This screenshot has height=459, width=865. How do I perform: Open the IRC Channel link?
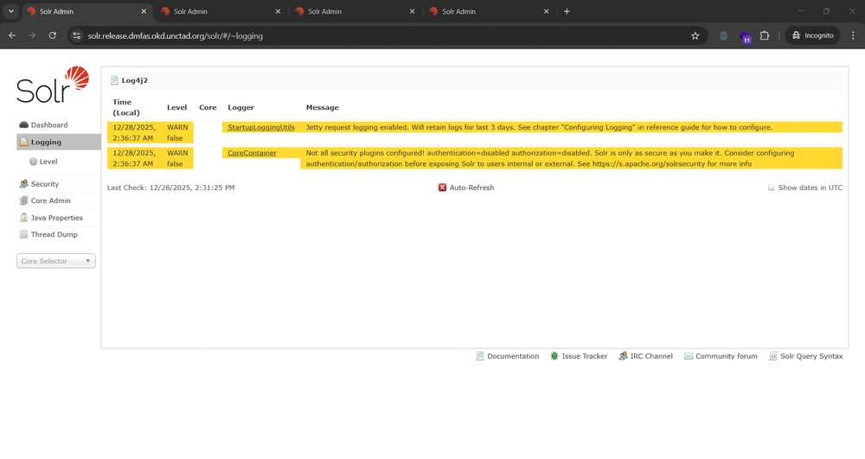[646, 356]
